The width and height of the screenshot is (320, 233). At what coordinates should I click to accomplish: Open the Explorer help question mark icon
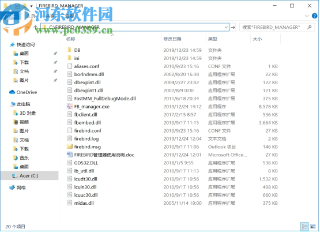coord(314,16)
